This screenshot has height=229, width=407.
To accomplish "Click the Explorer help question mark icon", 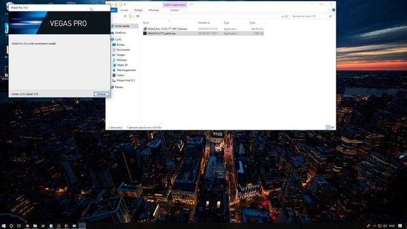I will (x=333, y=10).
